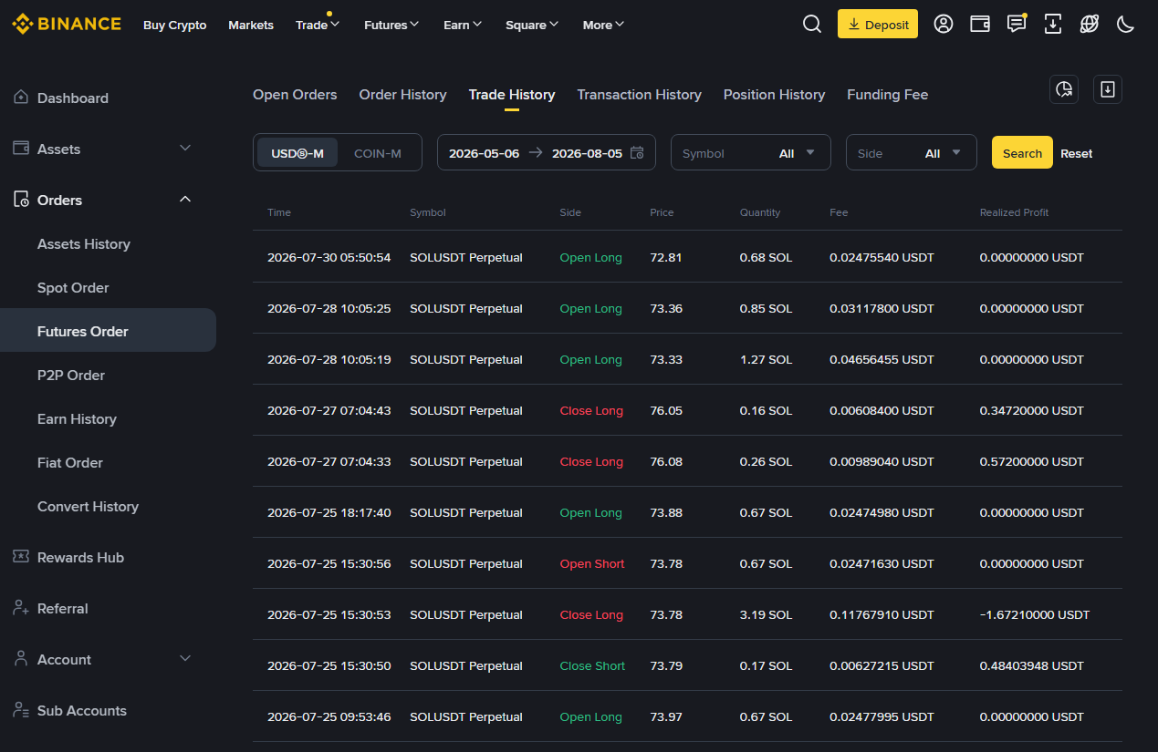The height and width of the screenshot is (752, 1158).
Task: Open Markets in top navigation
Action: 251,25
